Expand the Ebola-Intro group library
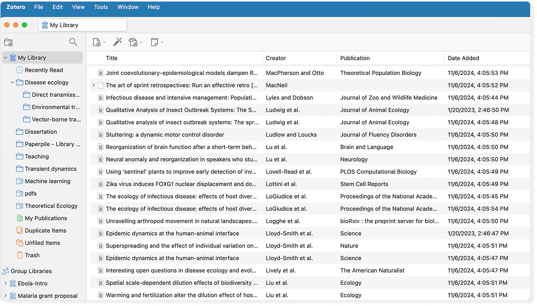The height and width of the screenshot is (306, 537). point(5,283)
